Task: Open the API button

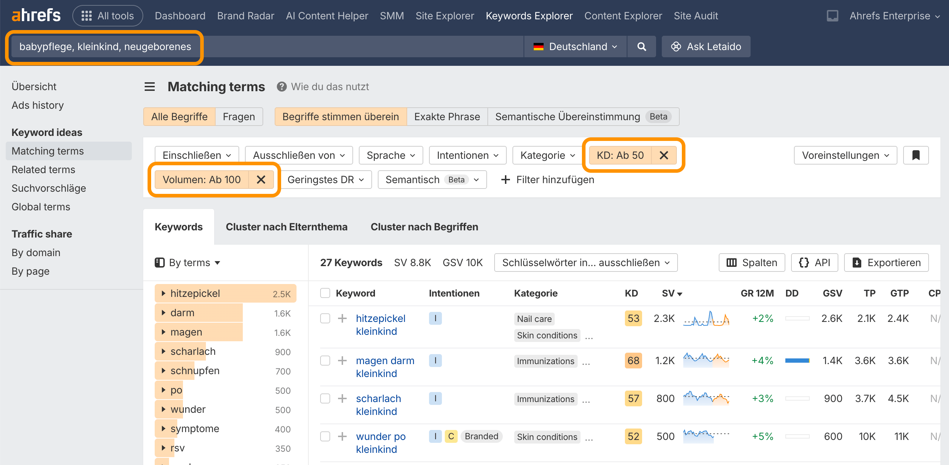Action: [815, 263]
